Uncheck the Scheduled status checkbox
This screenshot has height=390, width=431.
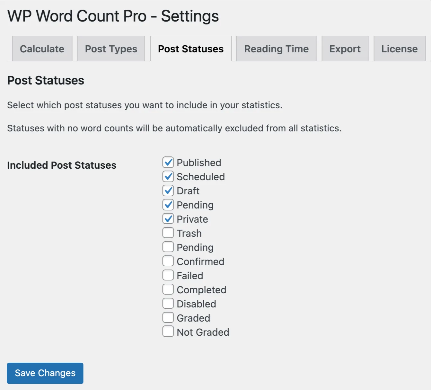(x=168, y=176)
